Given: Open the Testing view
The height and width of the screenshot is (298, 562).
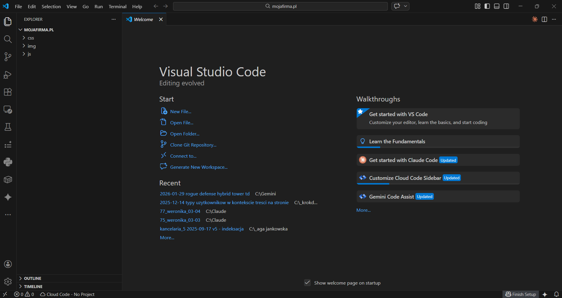Looking at the screenshot, I should (x=8, y=127).
